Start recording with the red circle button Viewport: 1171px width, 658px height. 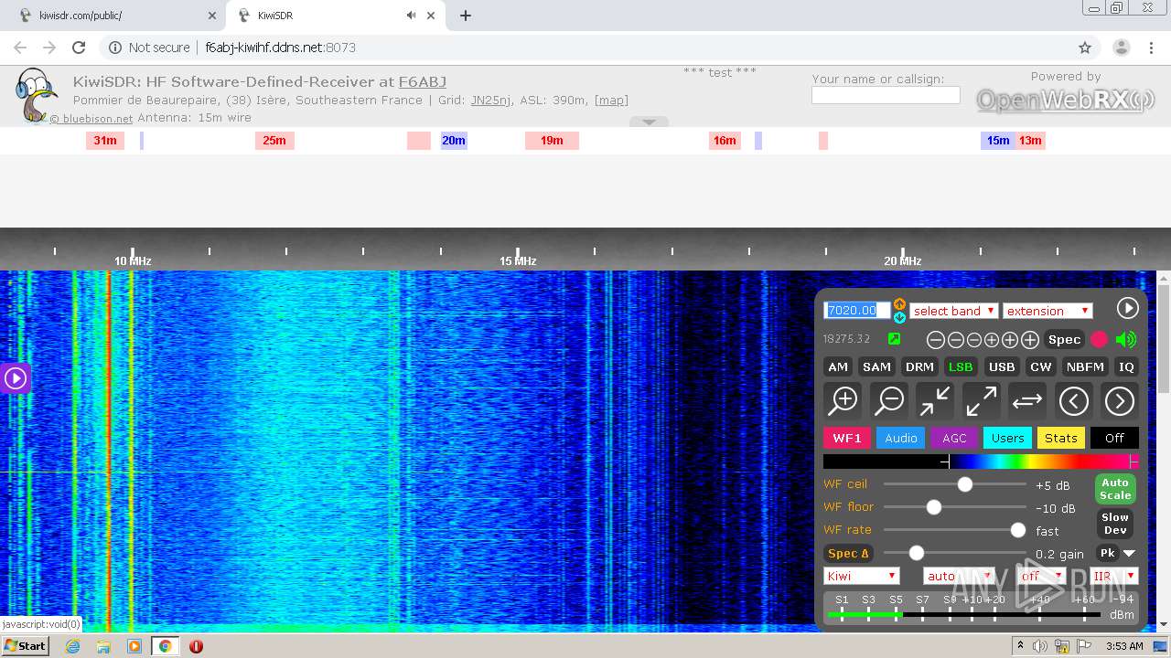[1099, 339]
